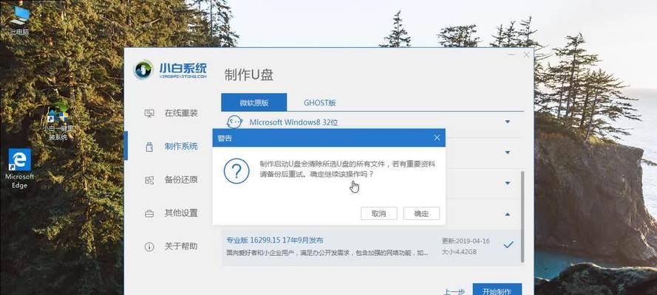Screen dimensions: 657x295
Task: Switch to the 微软原版 tab
Action: 254,103
